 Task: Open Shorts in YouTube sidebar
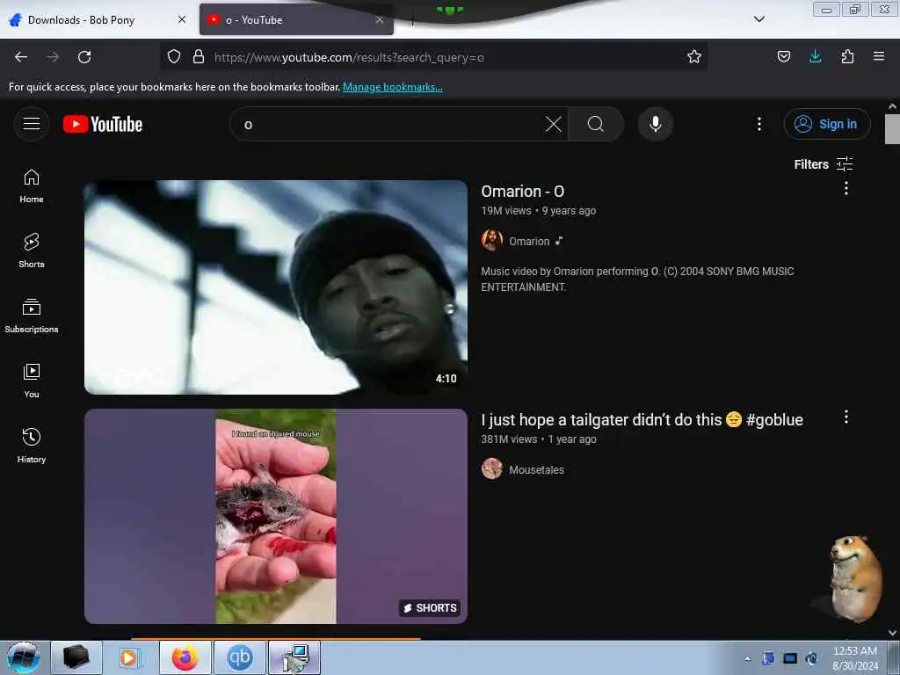32,250
